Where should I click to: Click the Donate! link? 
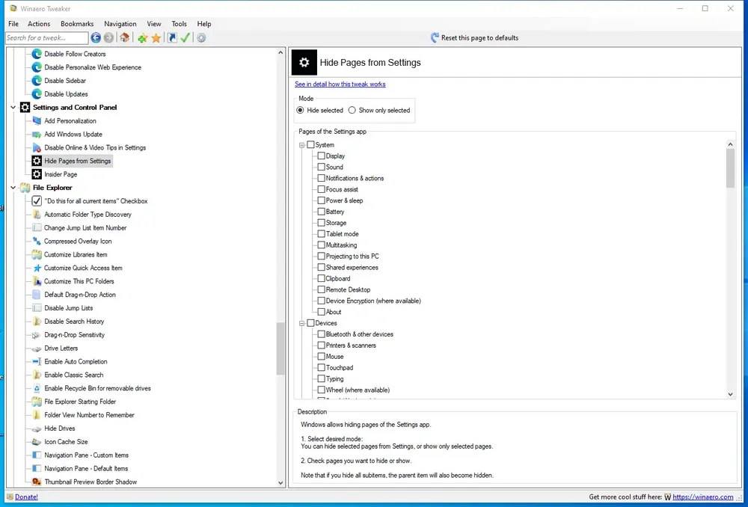coord(26,497)
